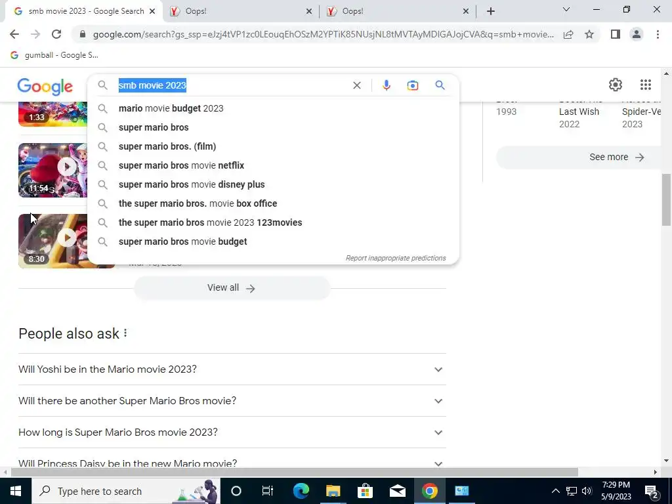Choose suggestion super mario bros. (film)
Viewport: 672px width, 504px height.
[273, 146]
